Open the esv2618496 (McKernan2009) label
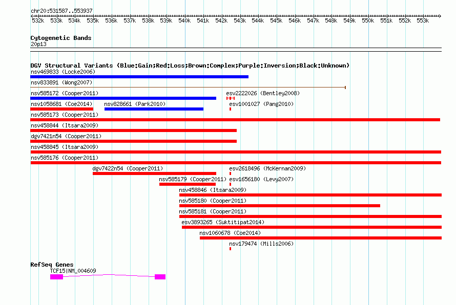 tap(267, 168)
